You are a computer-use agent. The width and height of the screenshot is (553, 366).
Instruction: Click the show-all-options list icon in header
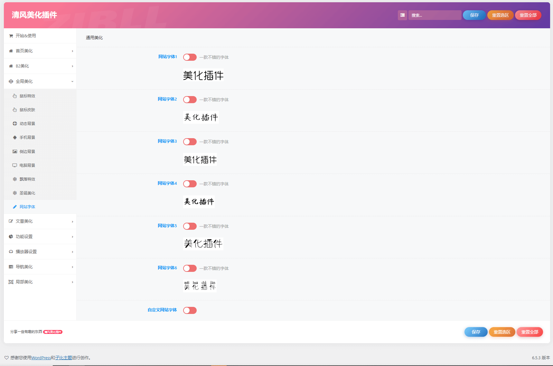pos(402,15)
